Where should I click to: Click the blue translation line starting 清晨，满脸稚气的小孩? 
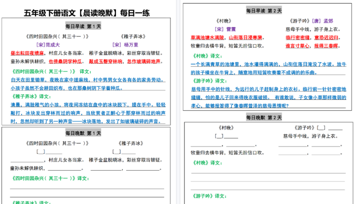point(88,105)
